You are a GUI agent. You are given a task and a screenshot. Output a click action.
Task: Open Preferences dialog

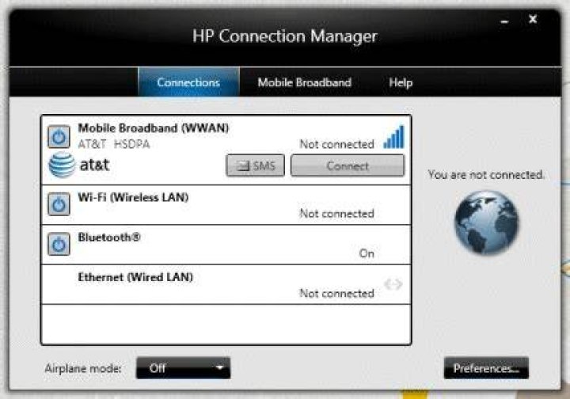[486, 368]
